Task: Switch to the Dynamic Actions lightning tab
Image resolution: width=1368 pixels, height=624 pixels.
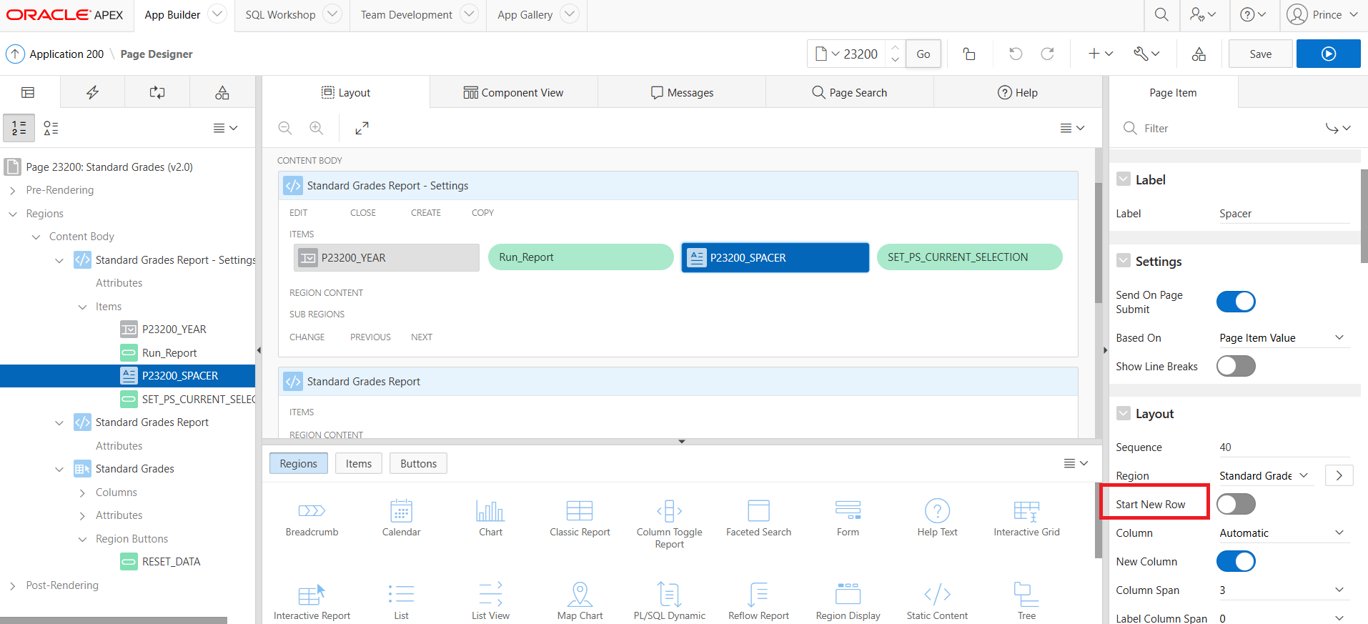Action: coord(92,92)
